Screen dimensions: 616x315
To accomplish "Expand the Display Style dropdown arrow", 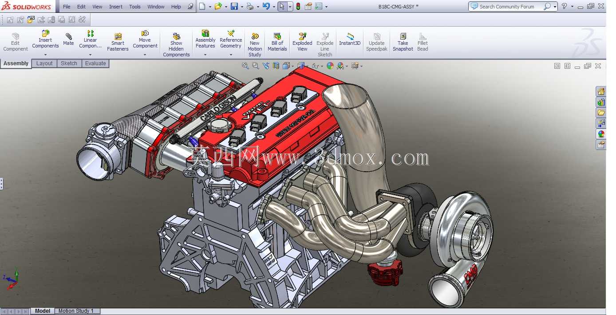I will [307, 66].
